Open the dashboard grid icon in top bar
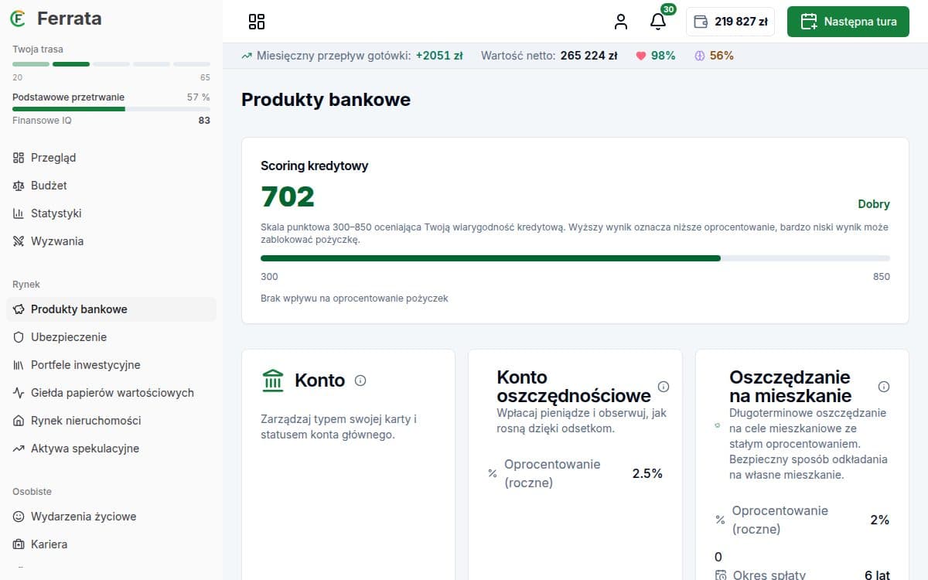The image size is (928, 580). (x=257, y=22)
